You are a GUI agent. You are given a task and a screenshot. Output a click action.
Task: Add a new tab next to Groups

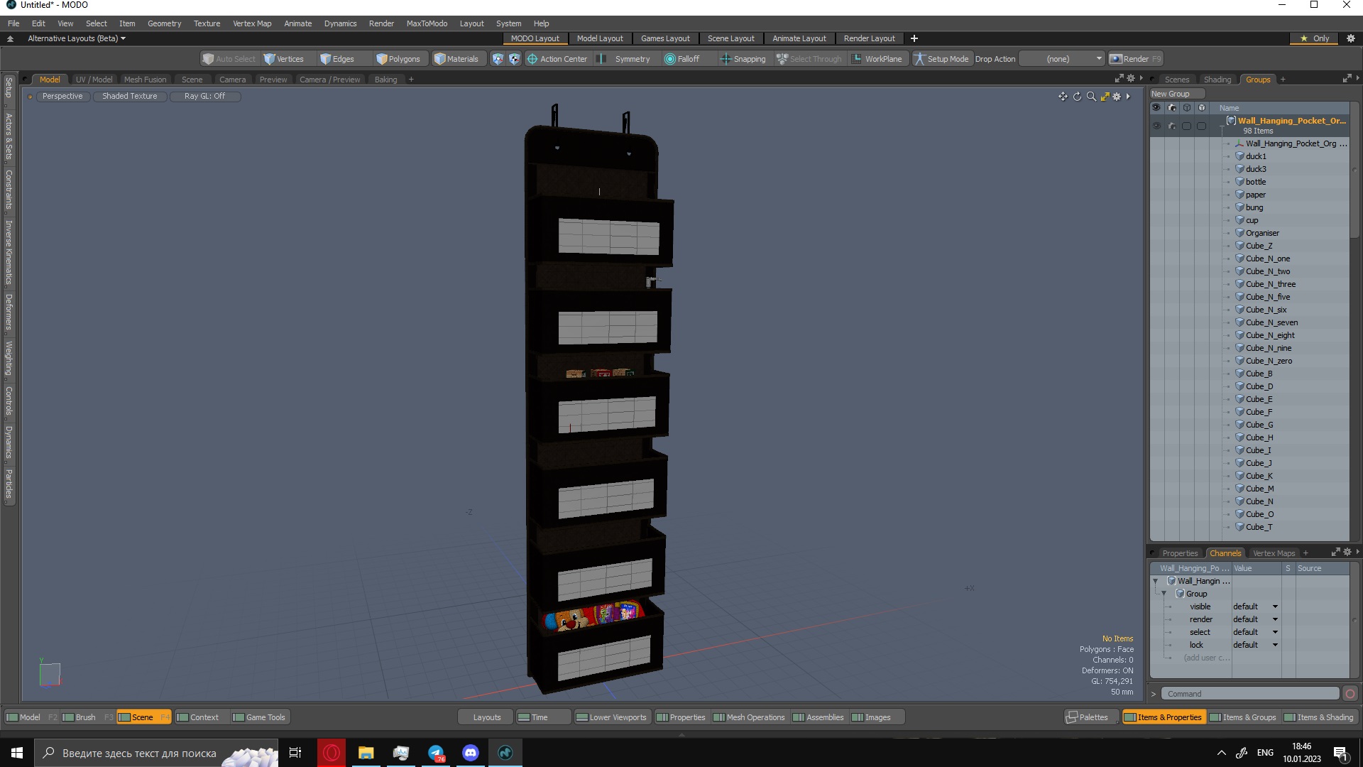pyautogui.click(x=1283, y=80)
